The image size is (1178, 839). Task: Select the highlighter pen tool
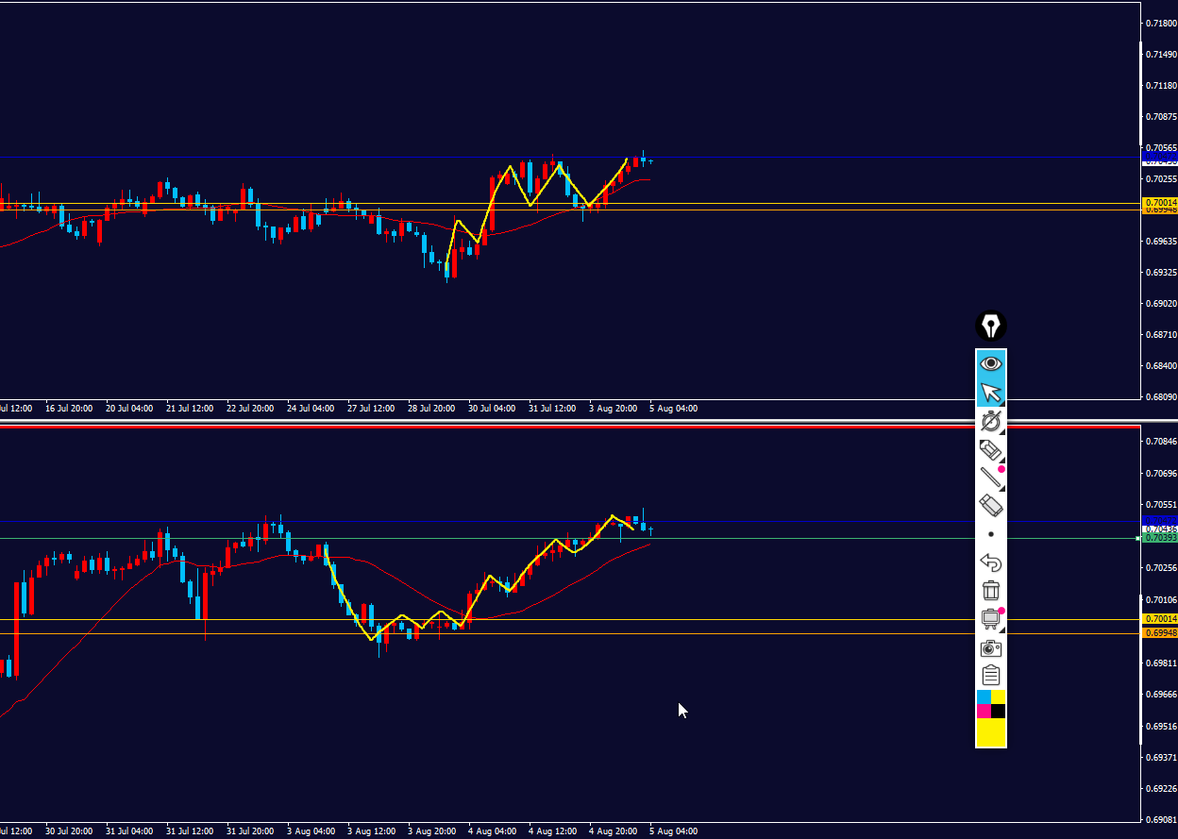click(991, 449)
